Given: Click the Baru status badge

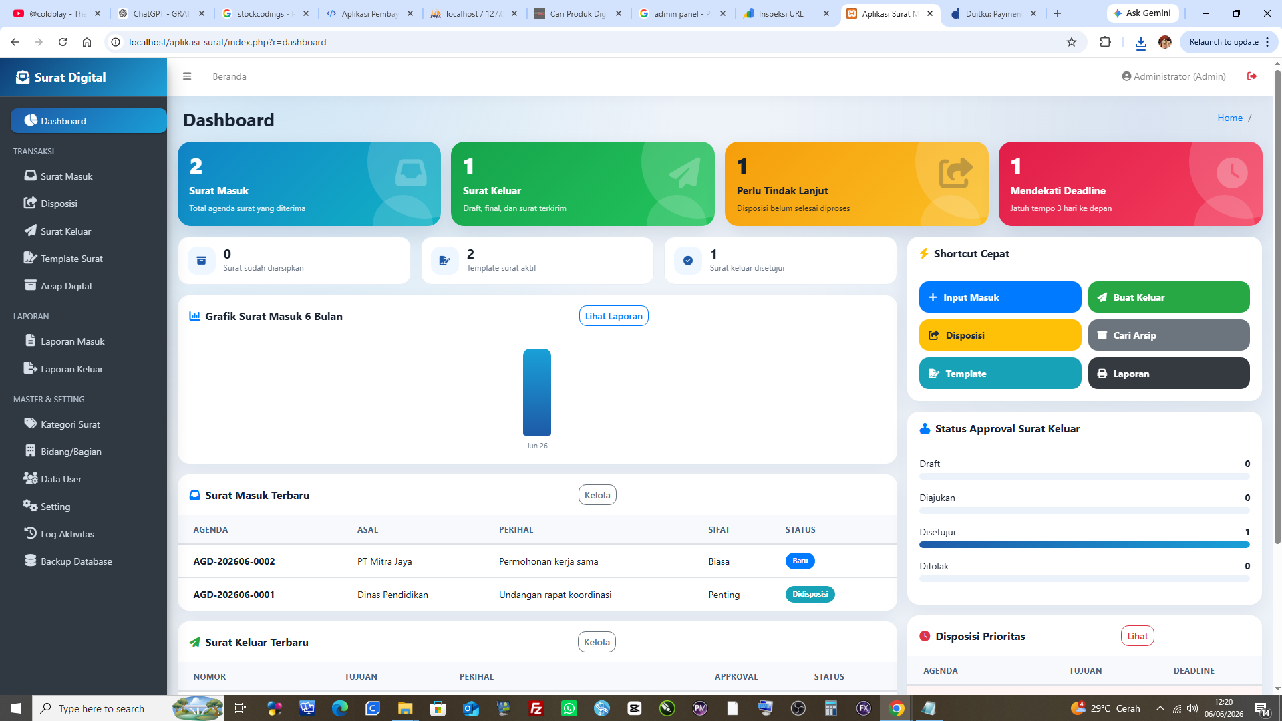Looking at the screenshot, I should (x=800, y=561).
